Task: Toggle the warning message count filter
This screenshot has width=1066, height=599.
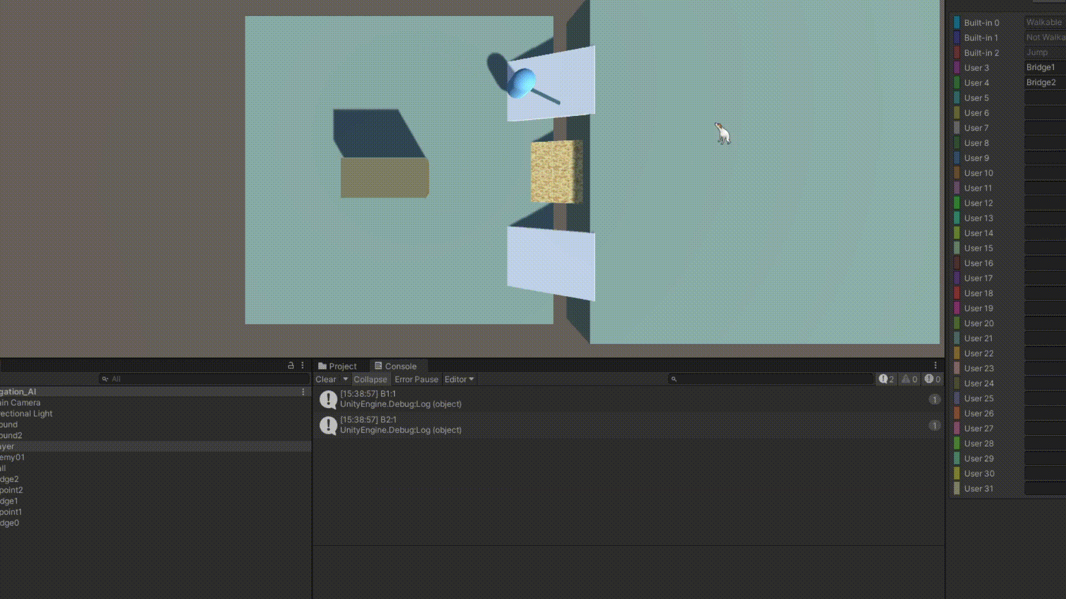Action: tap(909, 379)
